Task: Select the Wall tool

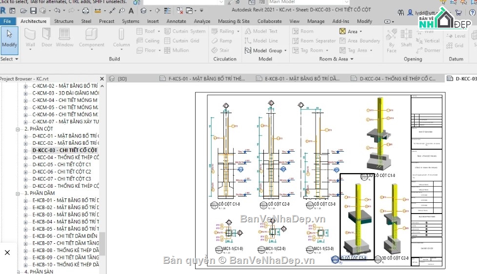Action: pyautogui.click(x=30, y=39)
